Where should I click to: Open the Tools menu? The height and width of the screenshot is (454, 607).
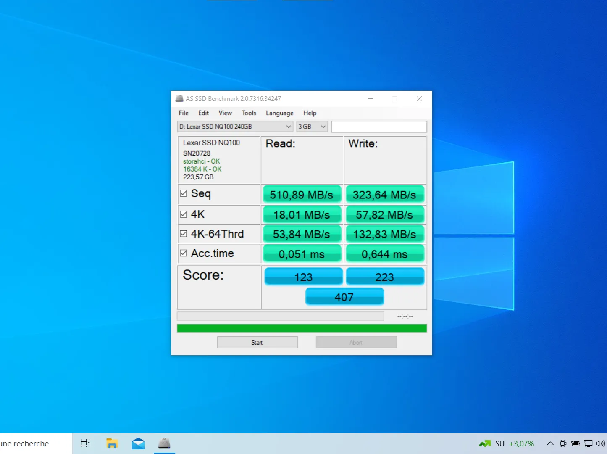pos(249,113)
